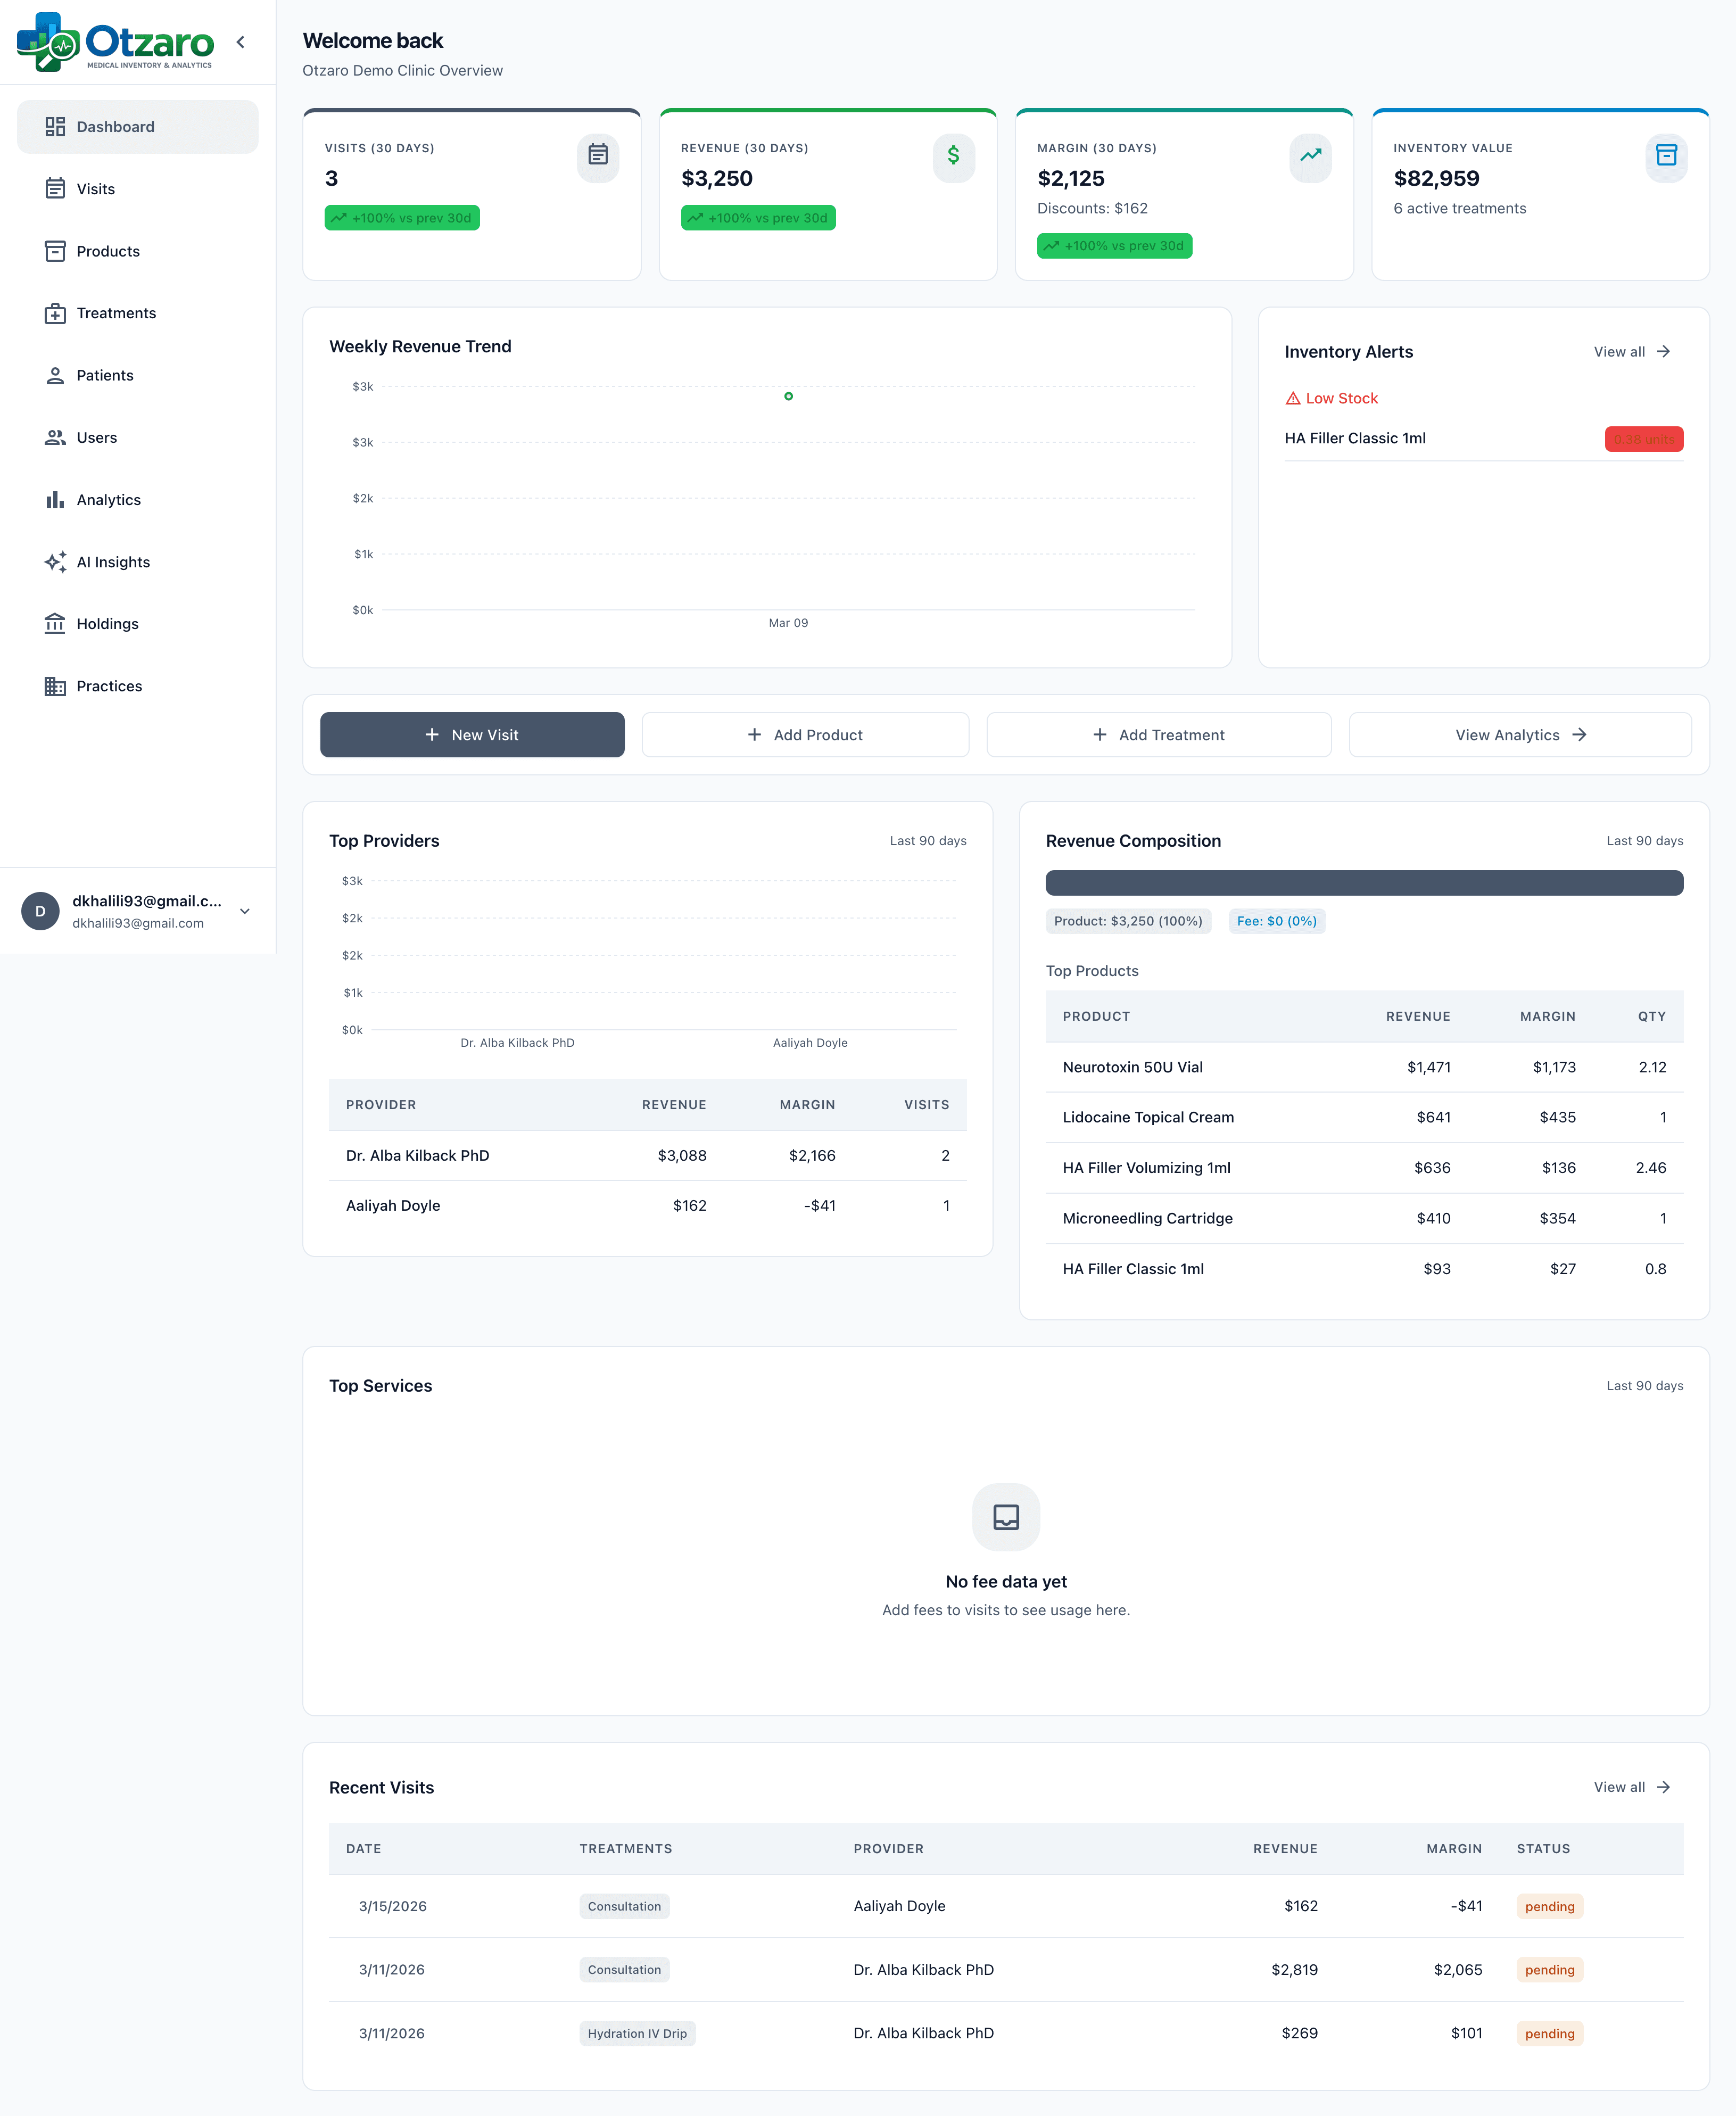The height and width of the screenshot is (2116, 1736).
Task: Open the Patients person icon
Action: click(55, 375)
